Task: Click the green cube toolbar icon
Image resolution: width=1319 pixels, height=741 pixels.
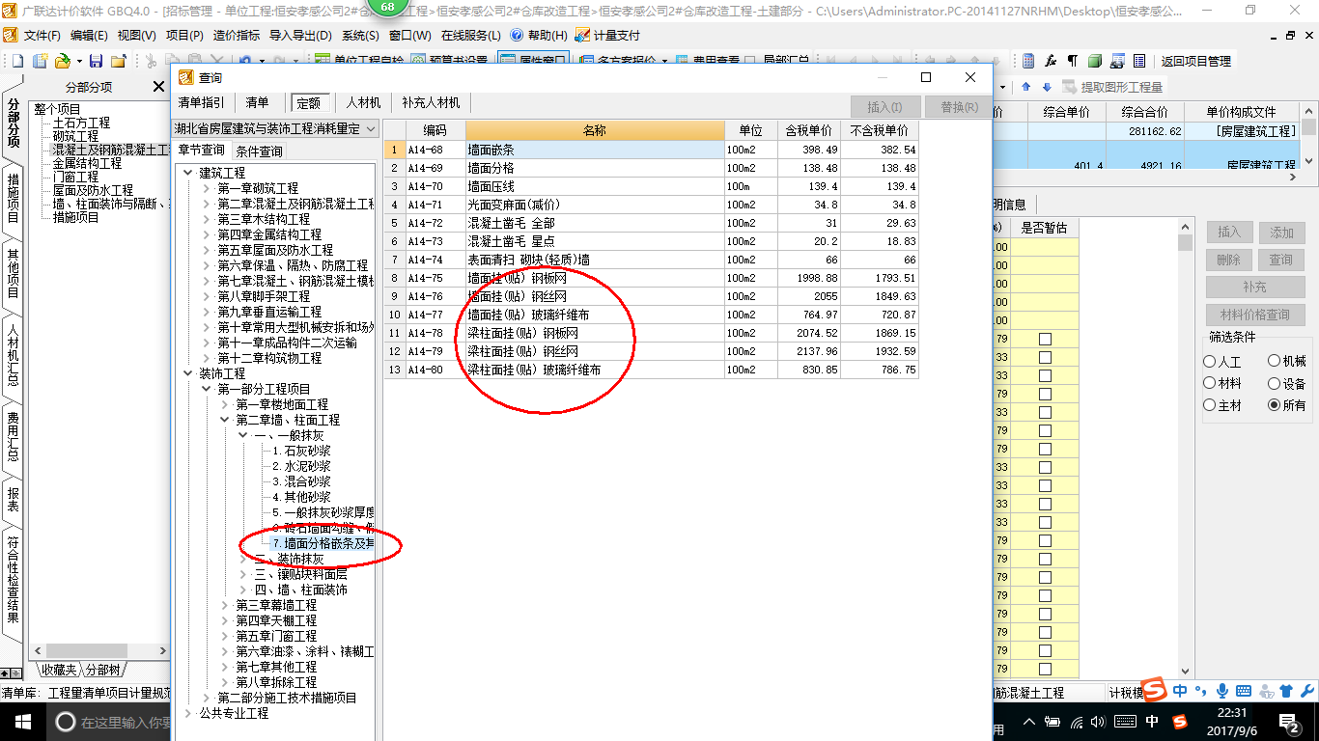Action: [x=1095, y=61]
